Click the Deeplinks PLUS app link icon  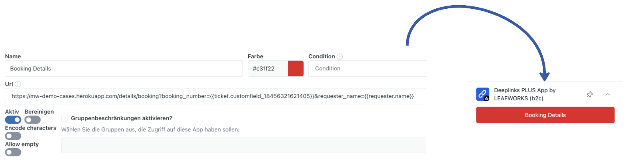pyautogui.click(x=483, y=94)
